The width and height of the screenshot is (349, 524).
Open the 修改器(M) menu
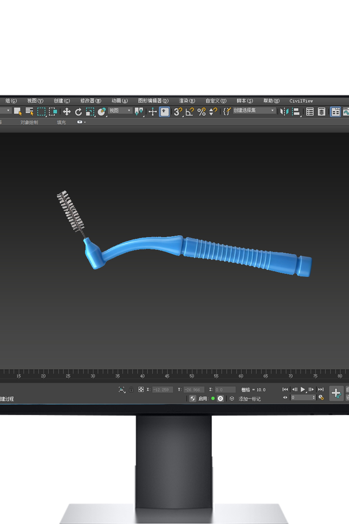coord(90,101)
